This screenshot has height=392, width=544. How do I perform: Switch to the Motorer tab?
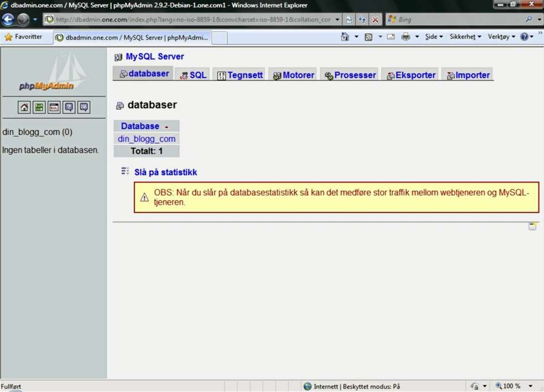(293, 75)
